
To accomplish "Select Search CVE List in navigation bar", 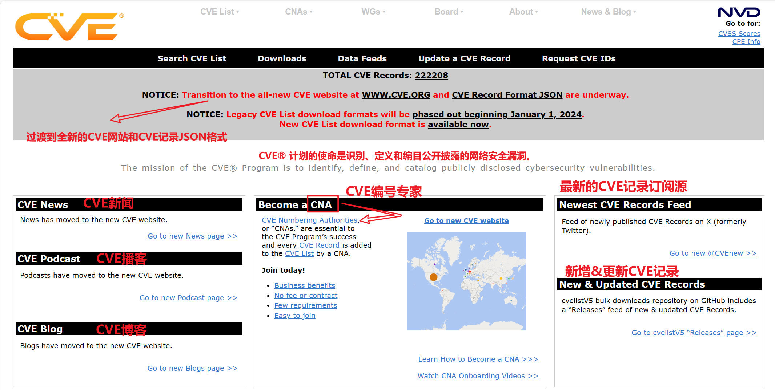I will (192, 58).
